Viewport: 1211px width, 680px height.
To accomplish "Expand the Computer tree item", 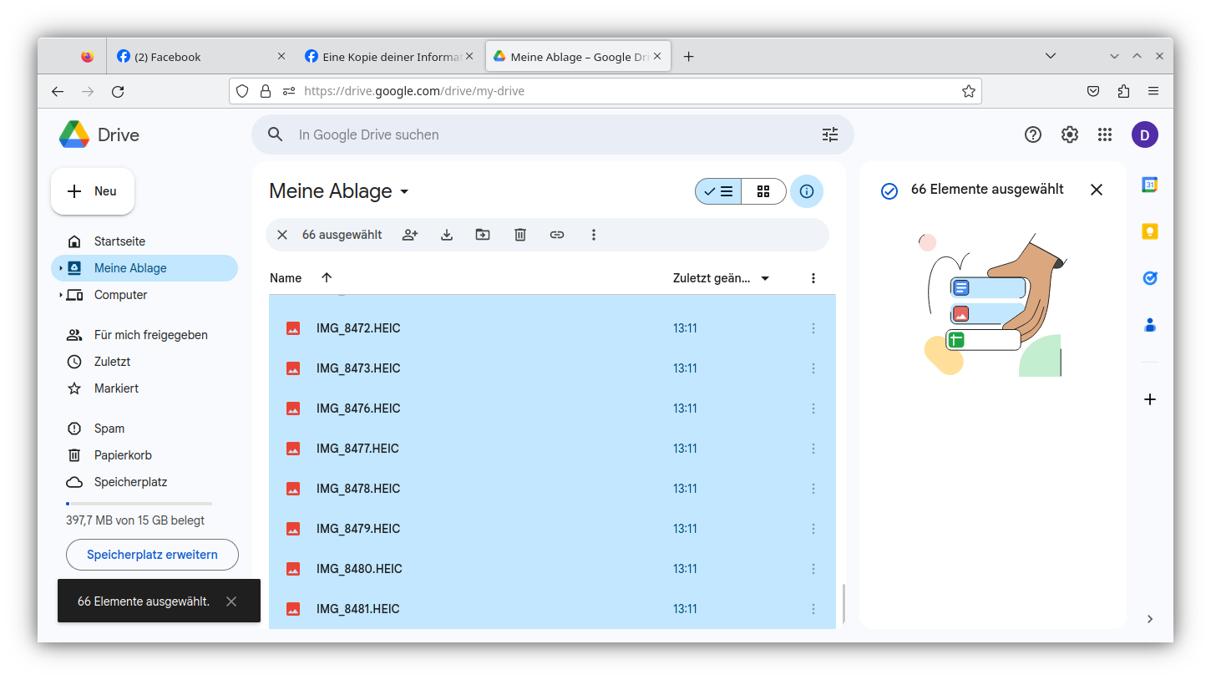I will pos(61,295).
